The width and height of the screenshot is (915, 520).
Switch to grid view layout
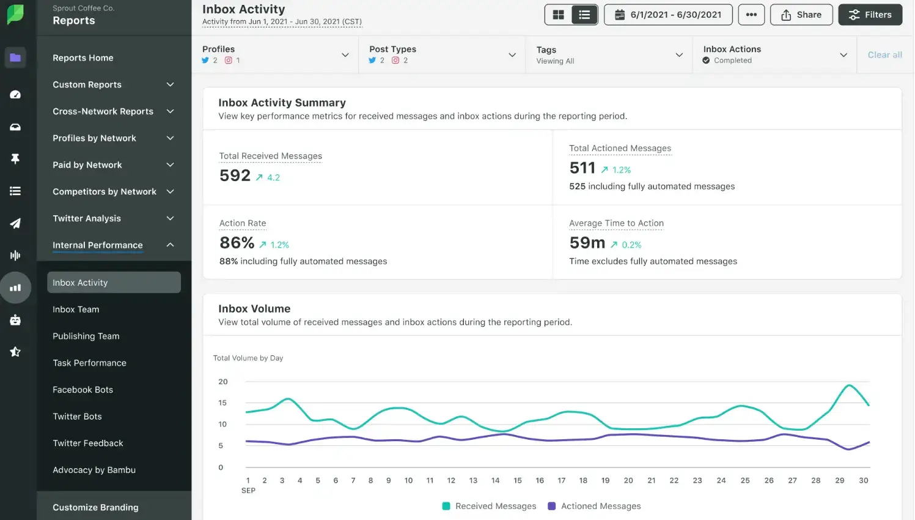click(x=558, y=14)
